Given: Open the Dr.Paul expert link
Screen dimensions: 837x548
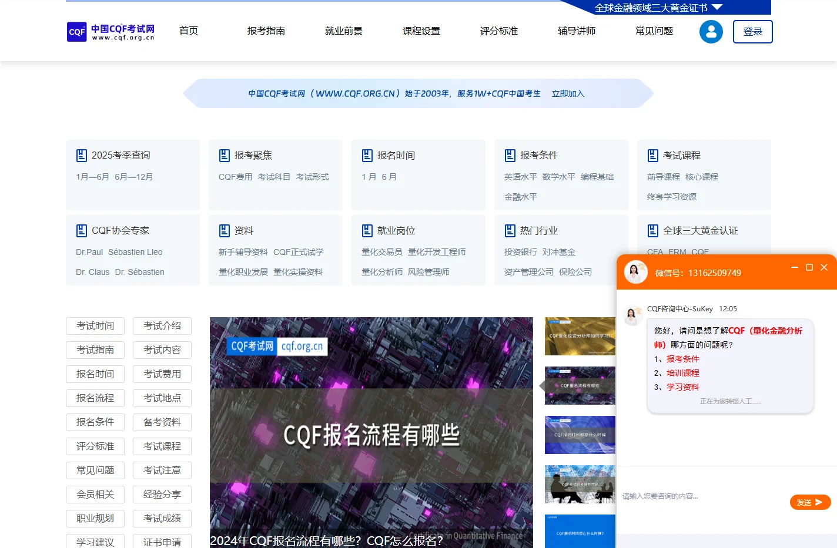Looking at the screenshot, I should point(89,252).
